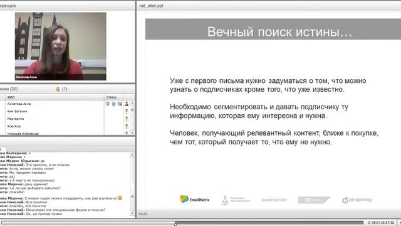Select participant Ким Евгения in the list
The height and width of the screenshot is (226, 401).
pyautogui.click(x=17, y=111)
